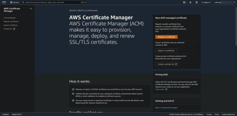The image size is (237, 116).
Task: Open Cookie preferences in the footer
Action: (x=228, y=114)
